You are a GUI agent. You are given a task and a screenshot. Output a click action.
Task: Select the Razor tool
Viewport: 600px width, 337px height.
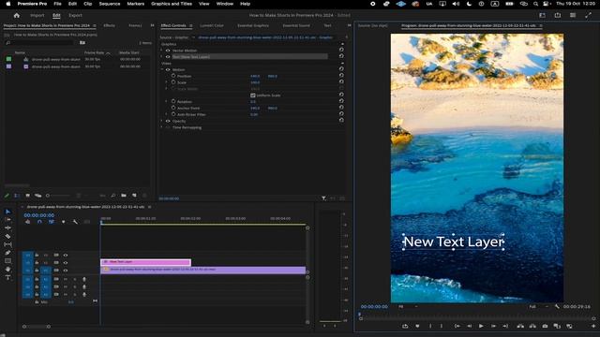pos(7,236)
